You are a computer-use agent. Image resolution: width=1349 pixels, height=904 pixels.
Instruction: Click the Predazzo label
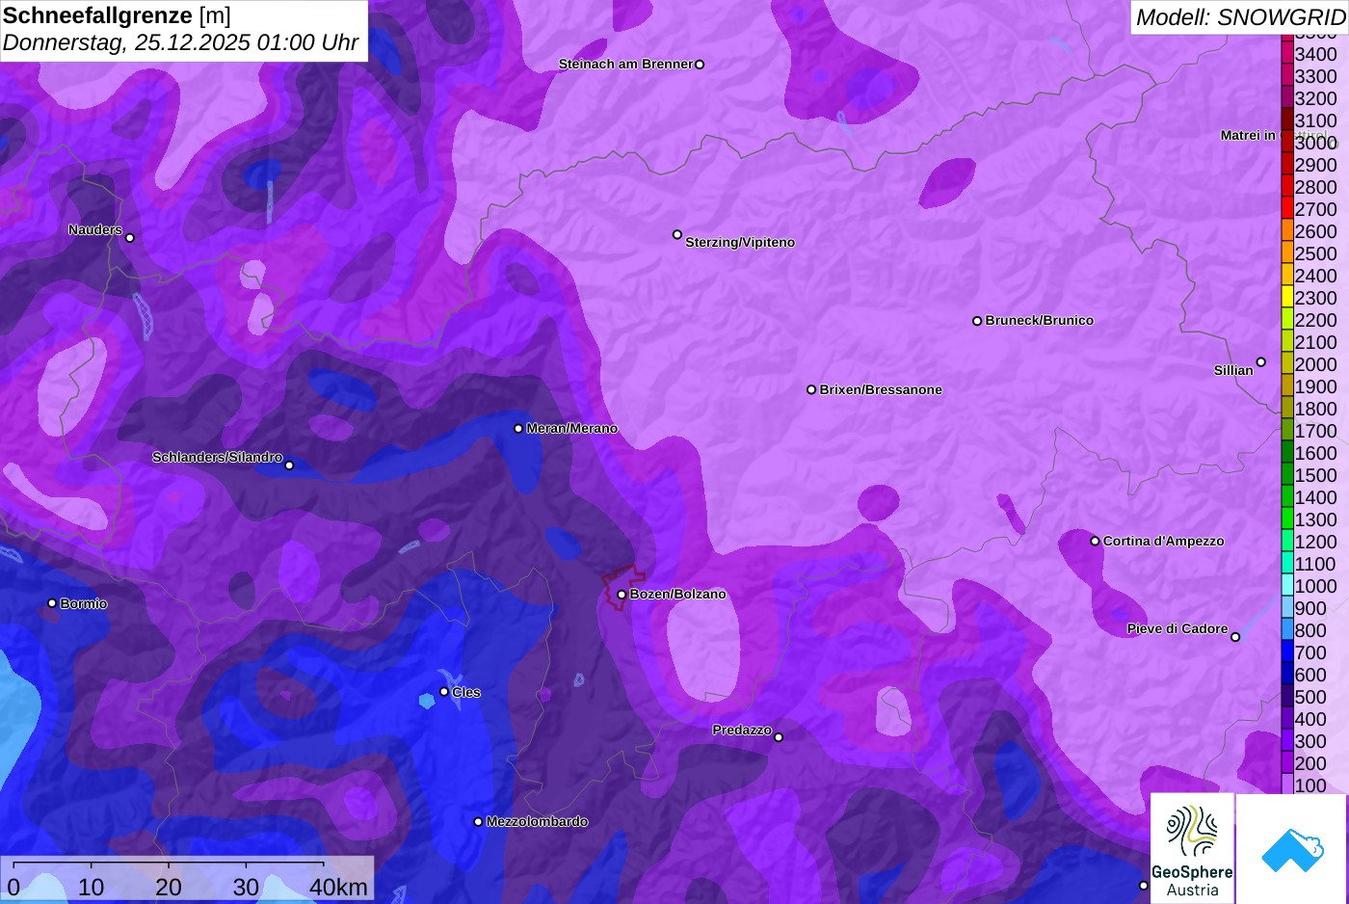[742, 731]
